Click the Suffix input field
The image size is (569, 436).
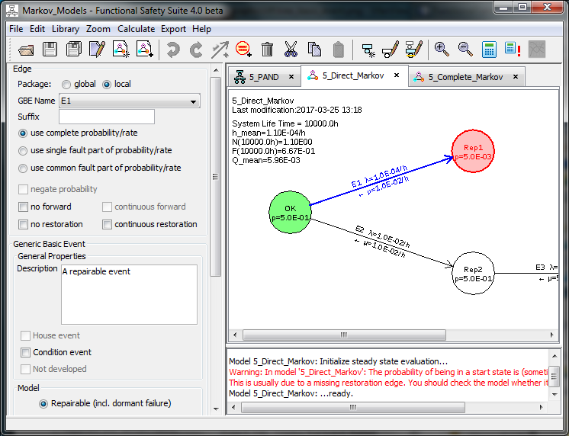(106, 117)
